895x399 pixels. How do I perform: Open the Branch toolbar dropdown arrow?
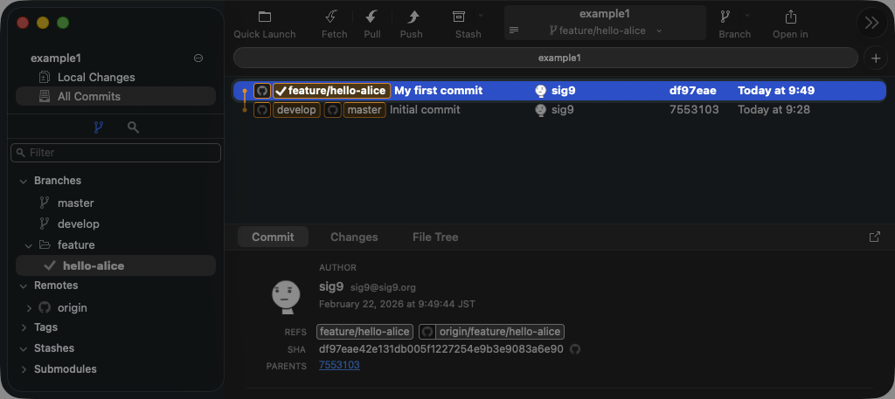746,17
